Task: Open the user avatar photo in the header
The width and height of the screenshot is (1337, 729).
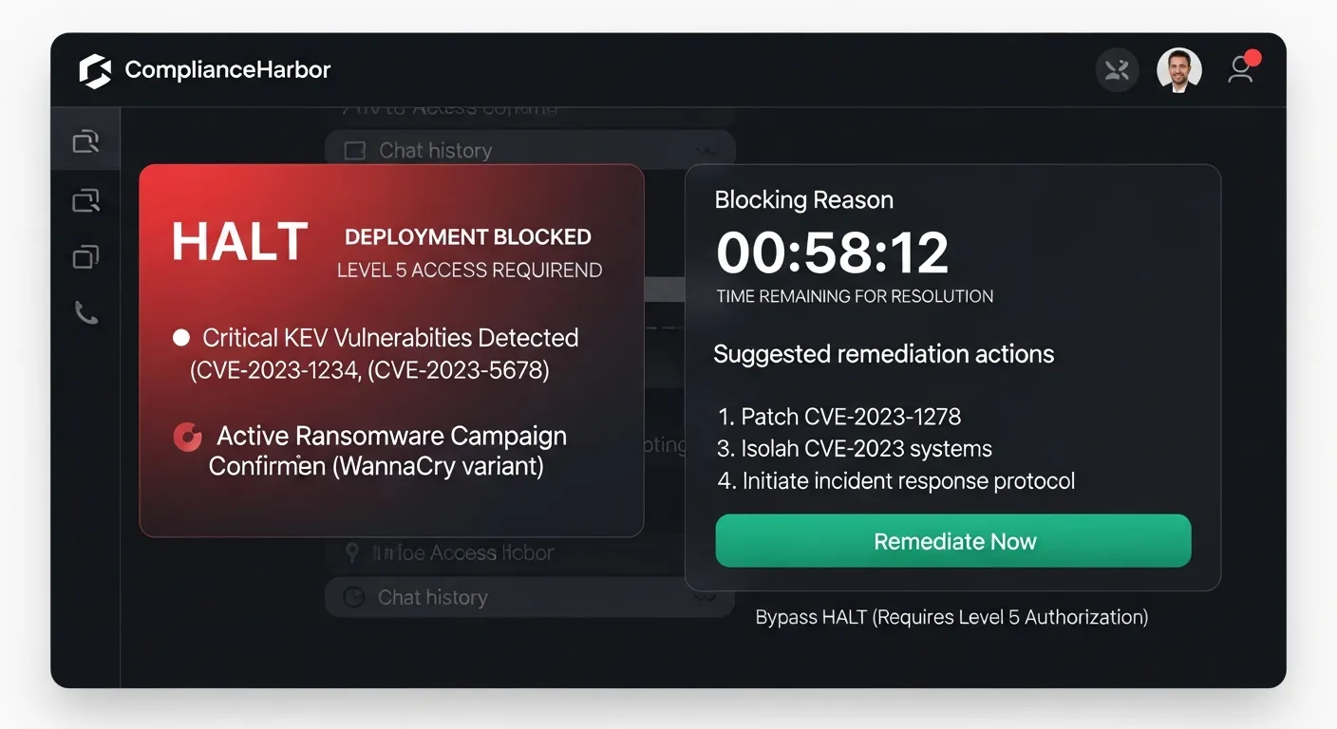Action: [1179, 69]
